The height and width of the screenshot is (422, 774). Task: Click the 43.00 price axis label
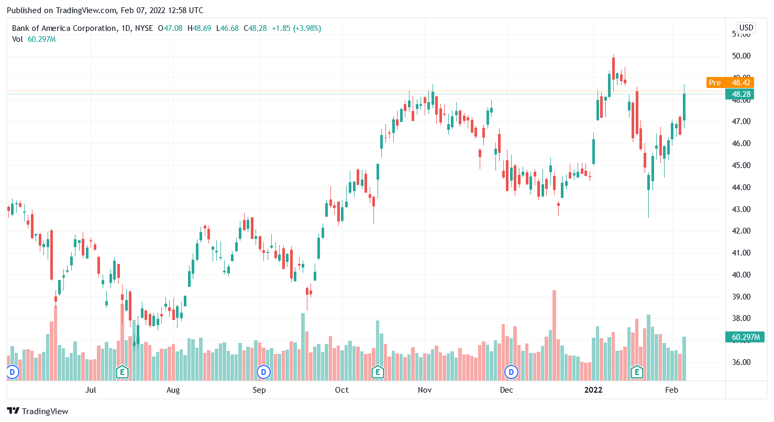742,209
